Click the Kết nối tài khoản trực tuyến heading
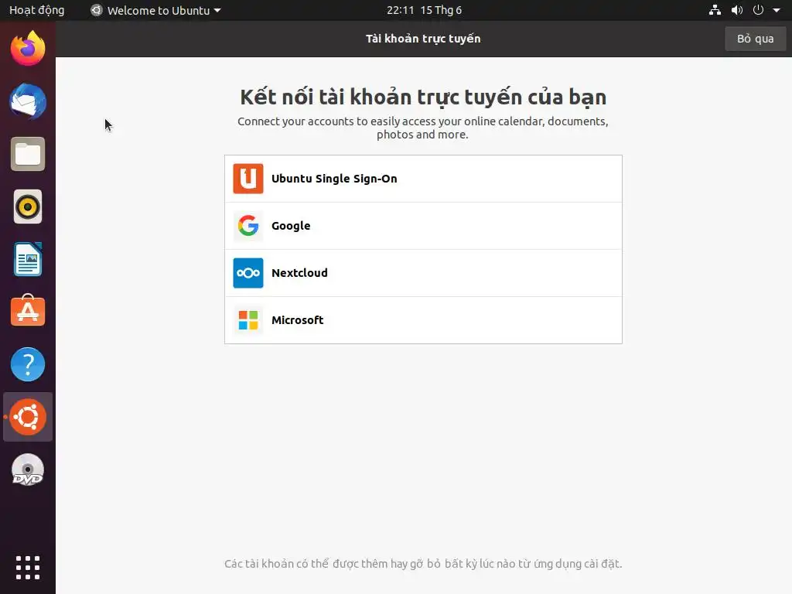 click(423, 97)
